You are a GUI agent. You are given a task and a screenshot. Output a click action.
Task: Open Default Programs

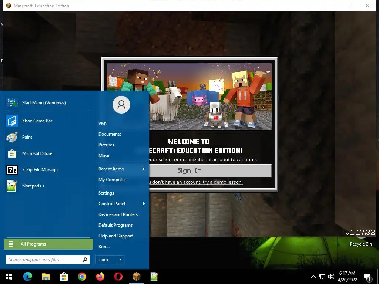click(x=115, y=225)
